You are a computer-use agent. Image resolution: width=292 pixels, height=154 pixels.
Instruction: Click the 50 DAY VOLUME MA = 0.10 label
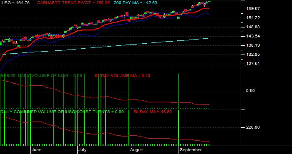(122, 76)
